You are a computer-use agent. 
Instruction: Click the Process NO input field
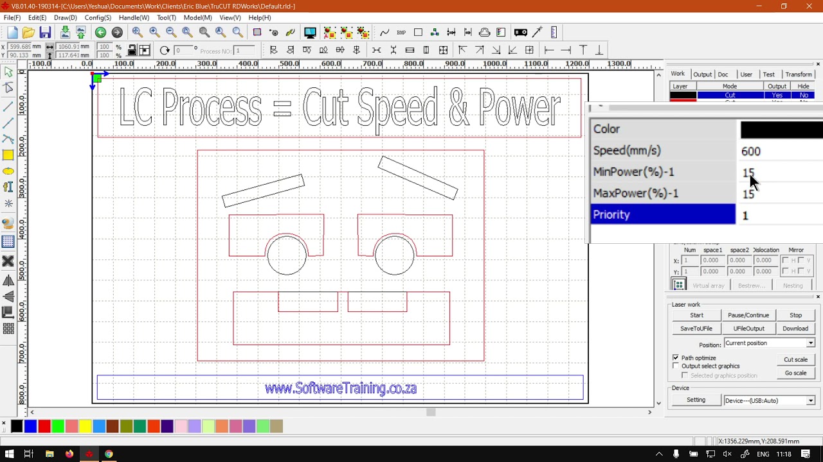point(246,51)
